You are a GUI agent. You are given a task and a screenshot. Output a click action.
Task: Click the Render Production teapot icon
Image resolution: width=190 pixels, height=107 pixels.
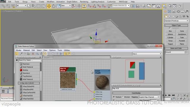(x=179, y=6)
